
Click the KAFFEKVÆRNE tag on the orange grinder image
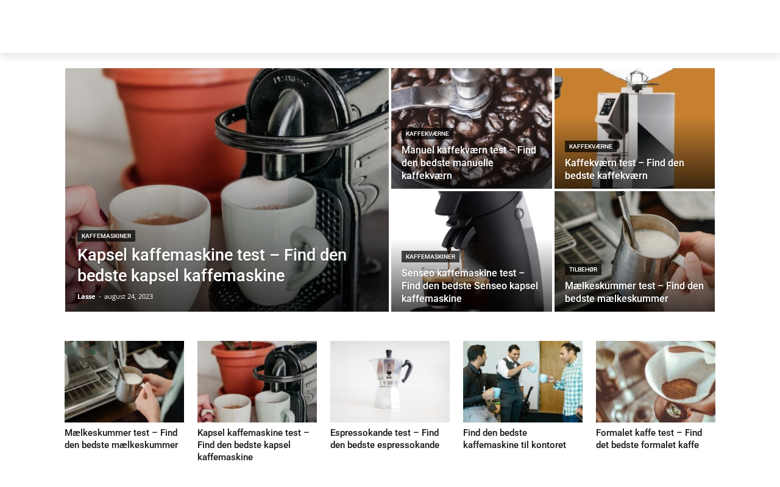coord(590,146)
